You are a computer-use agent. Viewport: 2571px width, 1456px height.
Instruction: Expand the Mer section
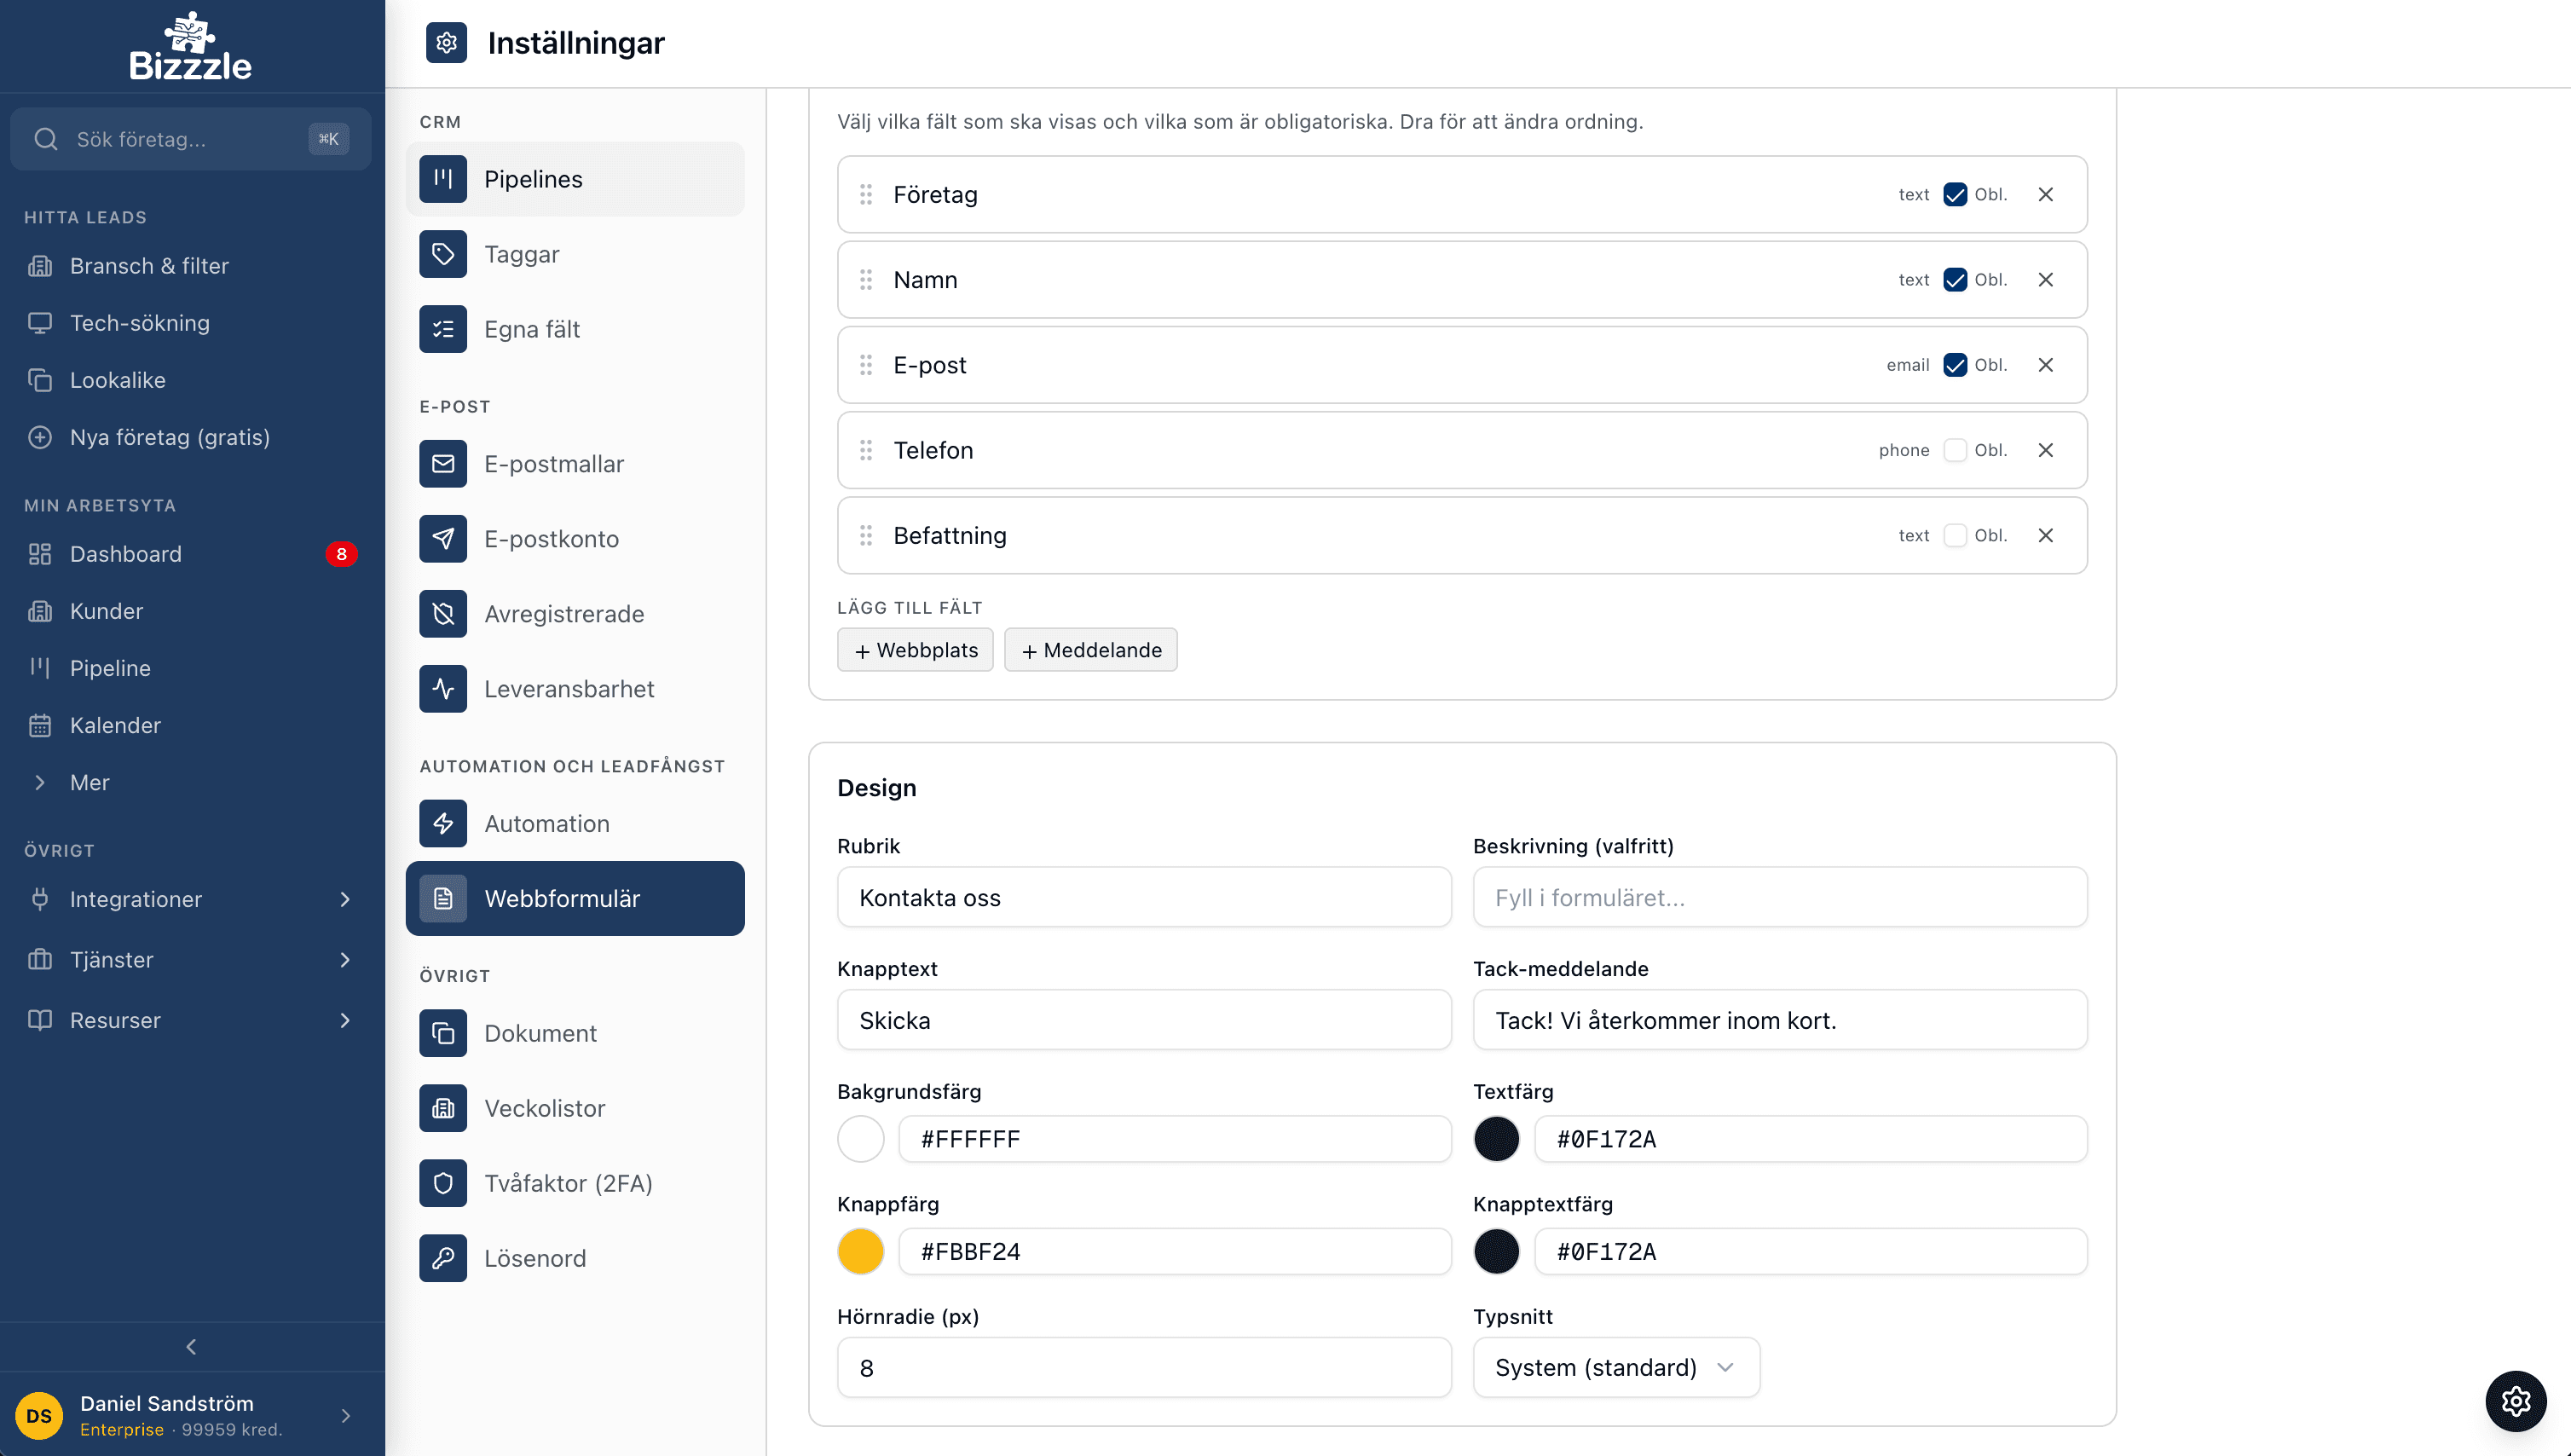pyautogui.click(x=89, y=782)
